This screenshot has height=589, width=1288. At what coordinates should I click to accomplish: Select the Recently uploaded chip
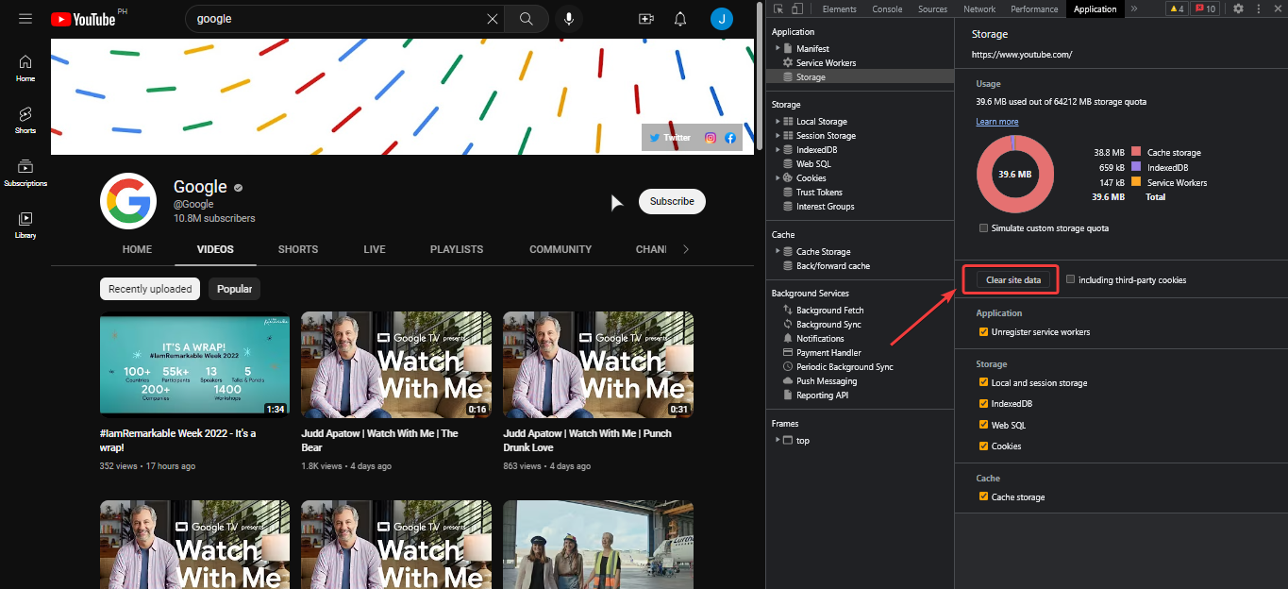pyautogui.click(x=150, y=289)
